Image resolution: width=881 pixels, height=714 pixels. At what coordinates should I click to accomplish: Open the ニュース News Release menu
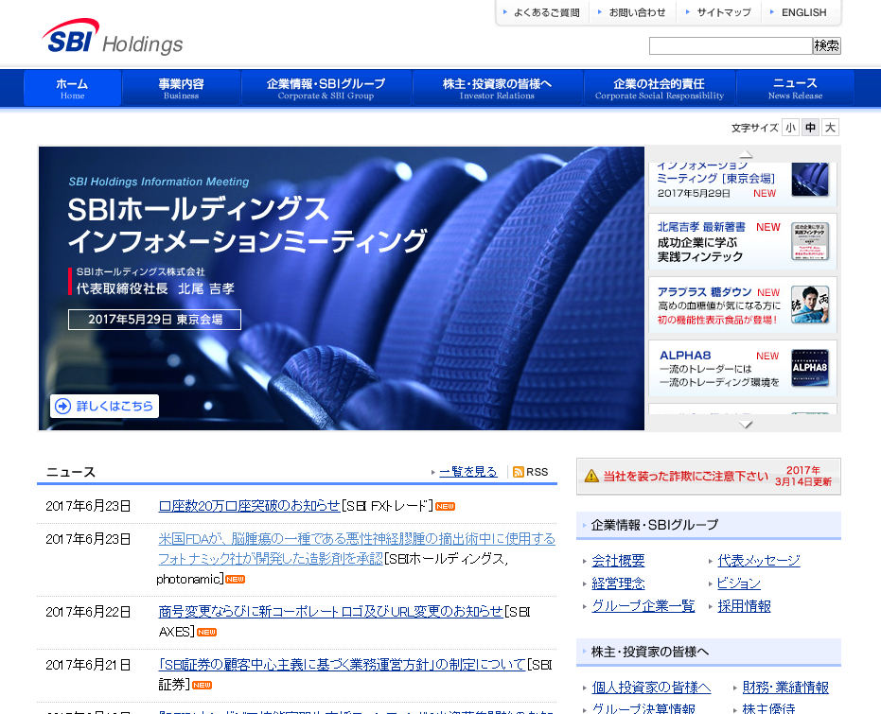[795, 88]
